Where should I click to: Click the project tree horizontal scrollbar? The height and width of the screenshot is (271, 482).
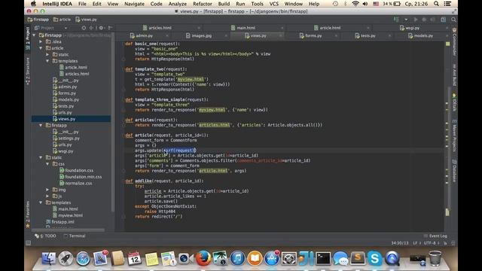tap(68, 230)
